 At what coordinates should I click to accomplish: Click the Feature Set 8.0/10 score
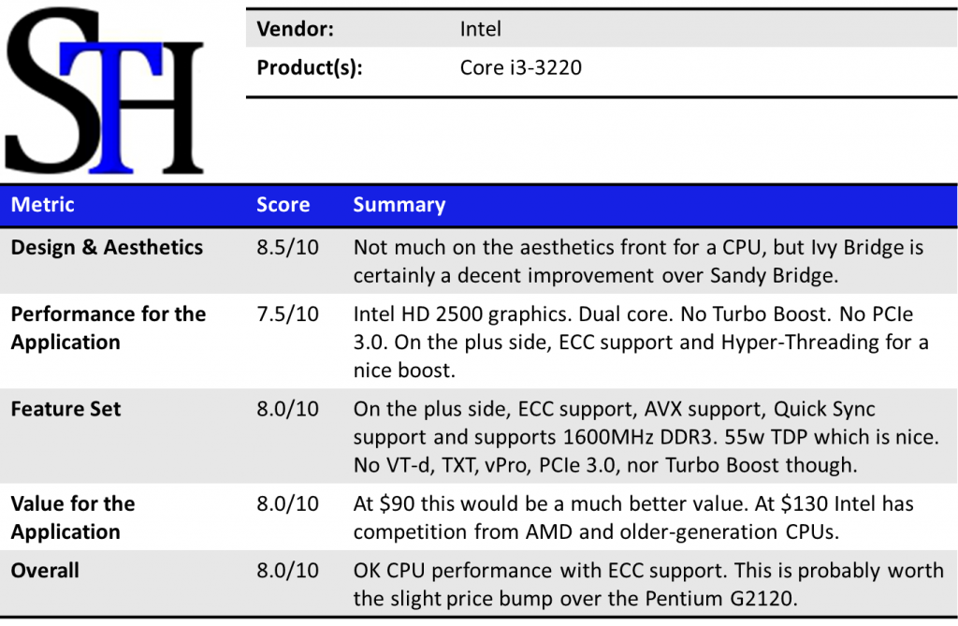(287, 409)
